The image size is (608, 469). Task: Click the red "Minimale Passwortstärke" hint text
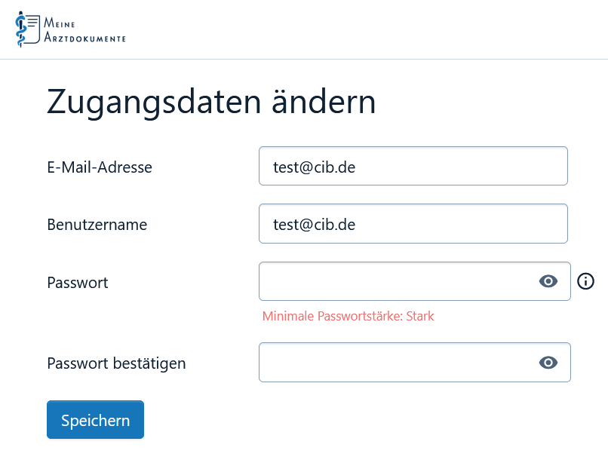332,316
